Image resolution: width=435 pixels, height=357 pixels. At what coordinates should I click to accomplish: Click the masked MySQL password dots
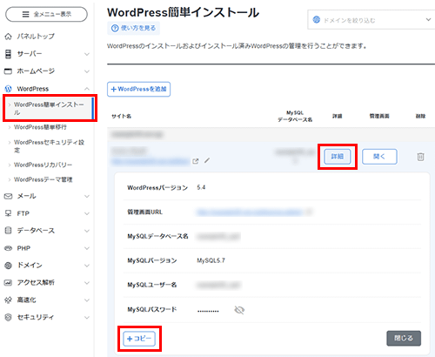click(x=208, y=311)
